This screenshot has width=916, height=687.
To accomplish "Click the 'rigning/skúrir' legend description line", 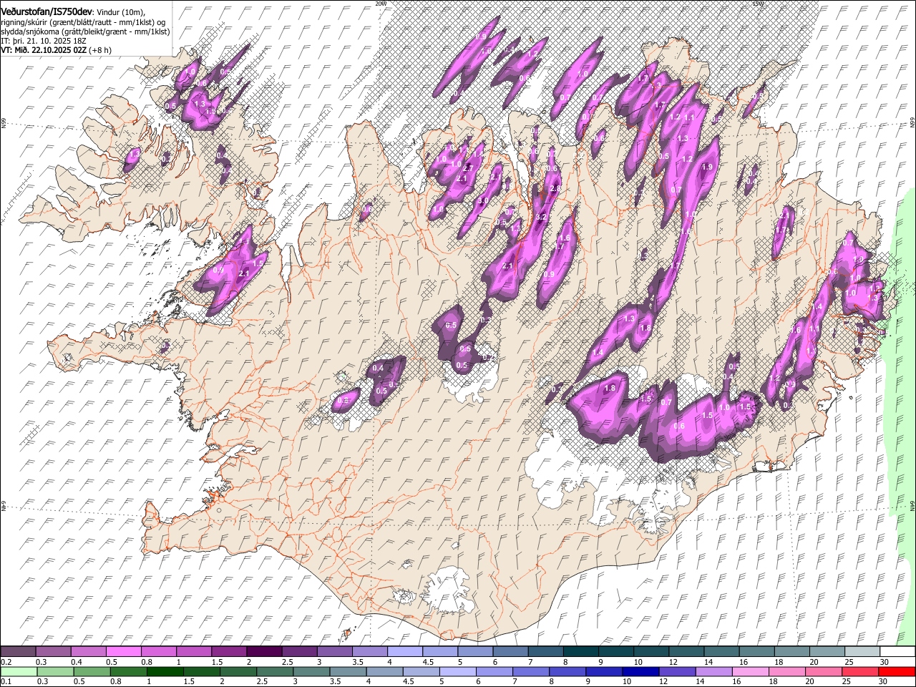I will (x=84, y=22).
